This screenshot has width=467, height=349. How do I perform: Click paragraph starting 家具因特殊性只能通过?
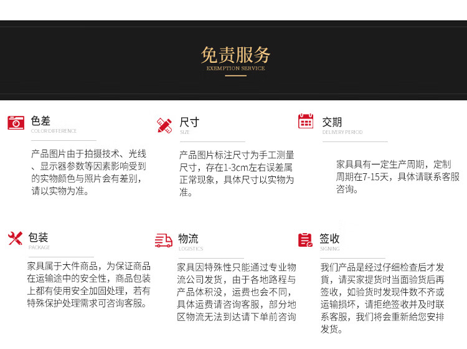tap(237, 292)
